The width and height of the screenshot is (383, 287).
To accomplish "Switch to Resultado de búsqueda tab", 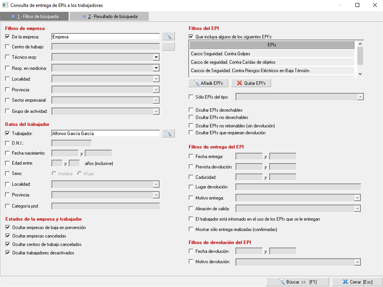I will [x=109, y=17].
